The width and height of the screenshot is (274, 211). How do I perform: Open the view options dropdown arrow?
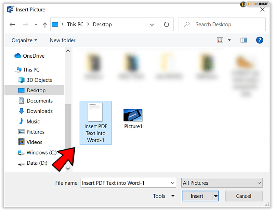point(229,40)
